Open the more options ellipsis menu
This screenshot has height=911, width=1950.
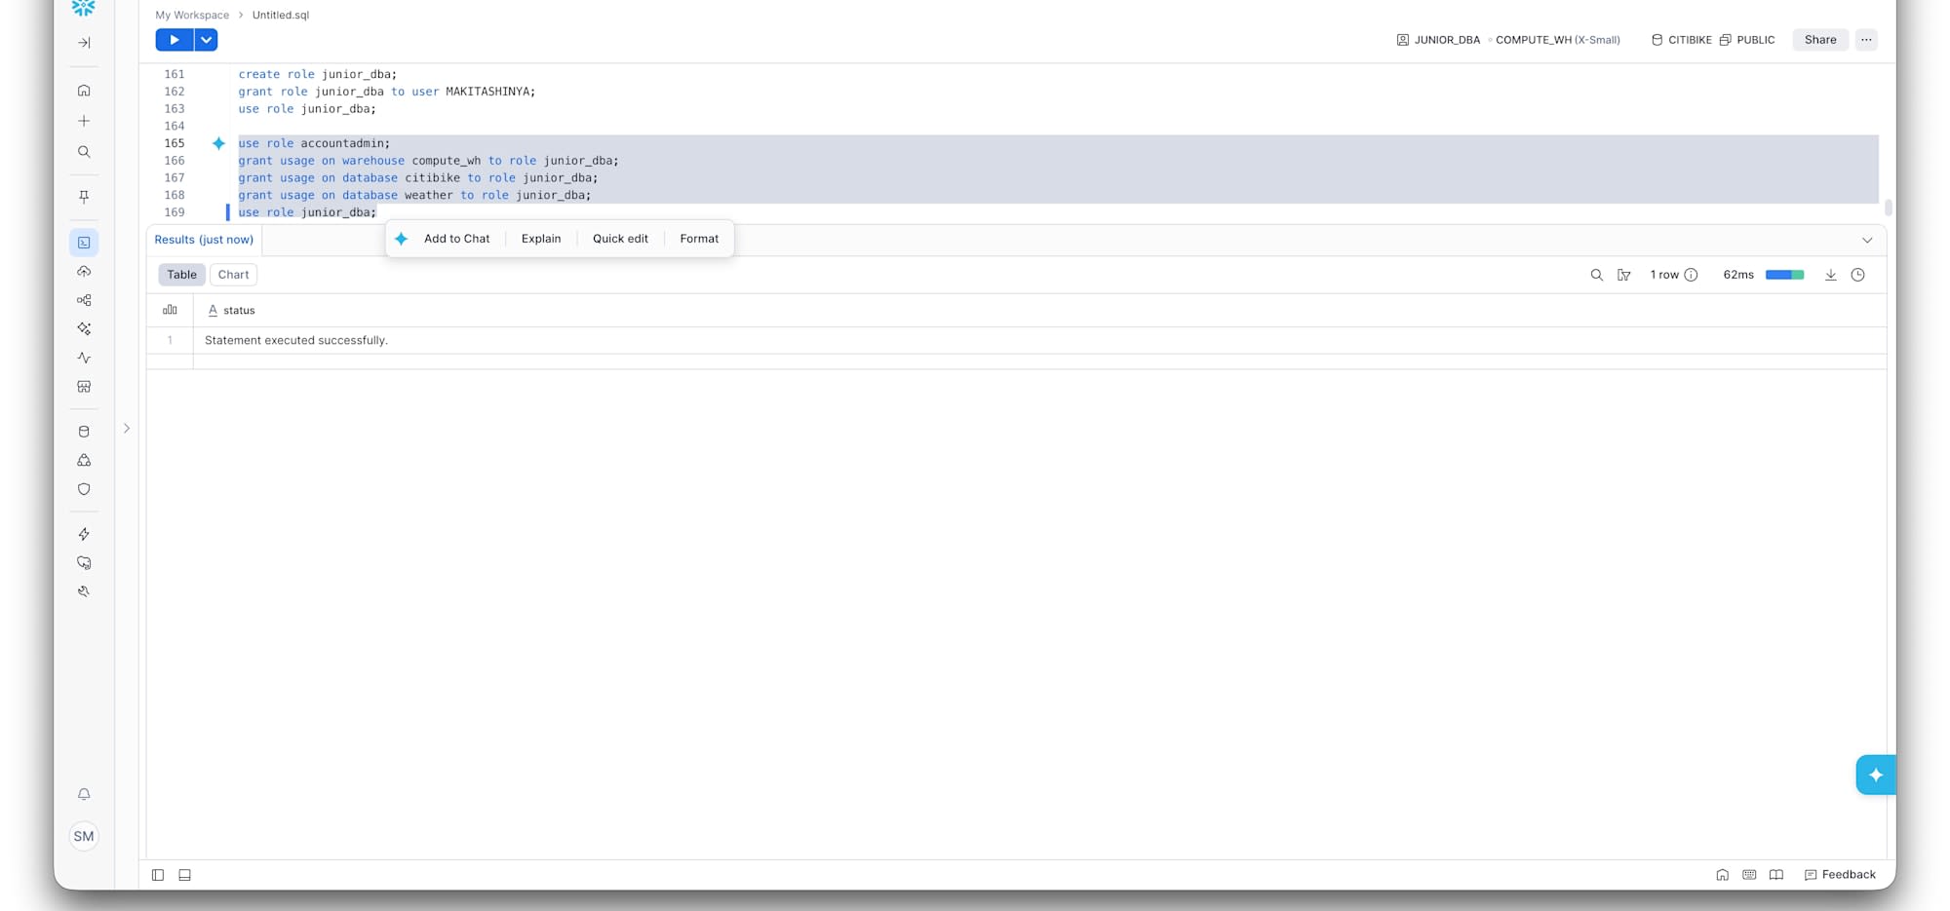[1866, 40]
